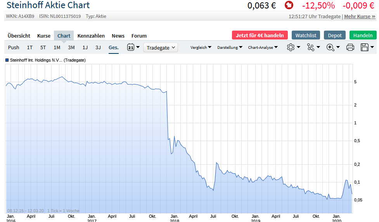Click the Depot button
The width and height of the screenshot is (379, 222).
click(335, 35)
